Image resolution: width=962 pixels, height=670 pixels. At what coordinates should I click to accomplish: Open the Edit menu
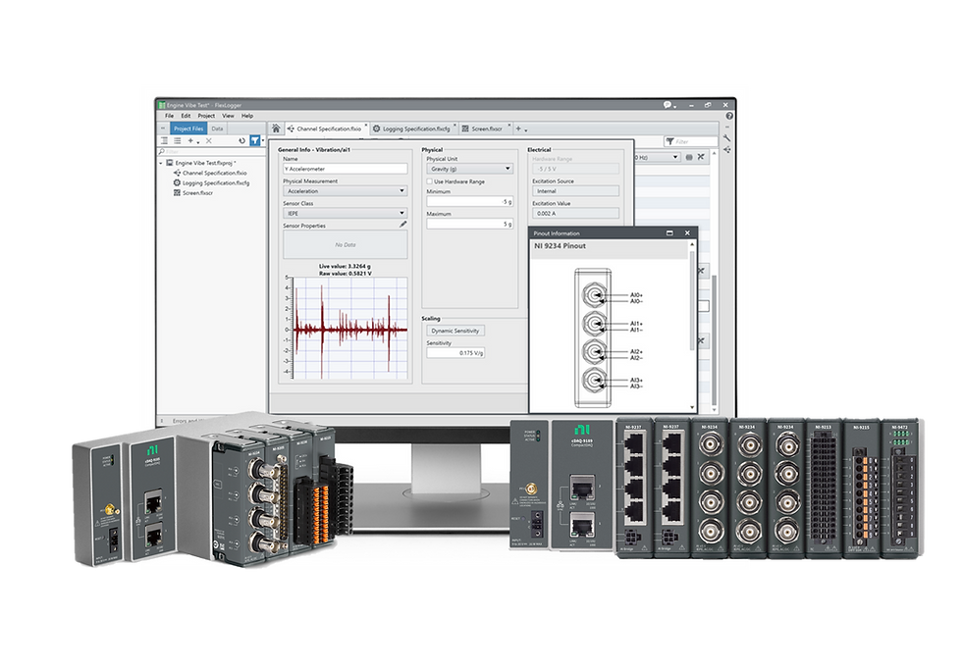tap(186, 115)
